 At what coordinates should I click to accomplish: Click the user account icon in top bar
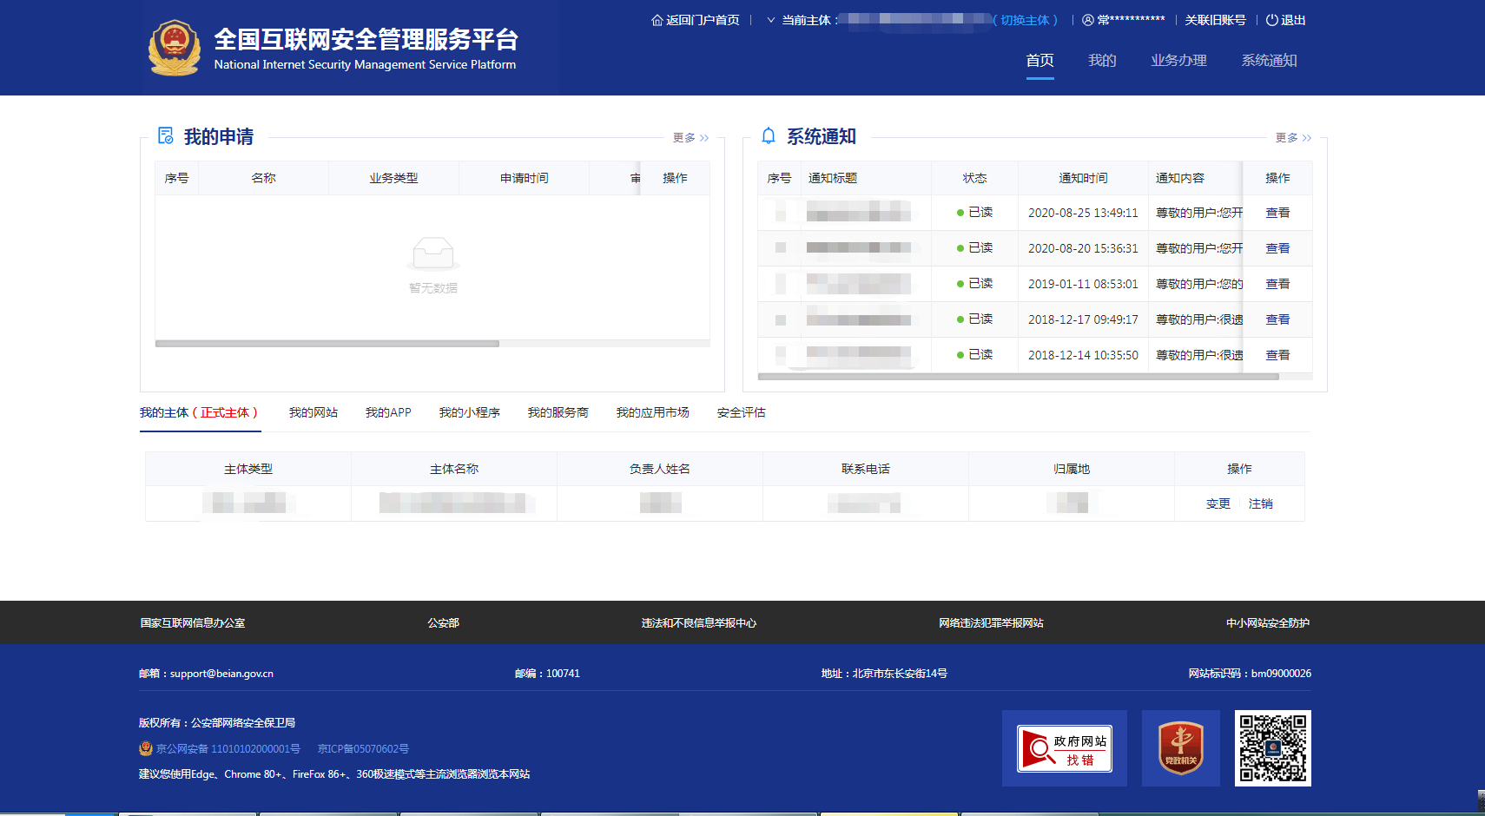coord(1087,19)
